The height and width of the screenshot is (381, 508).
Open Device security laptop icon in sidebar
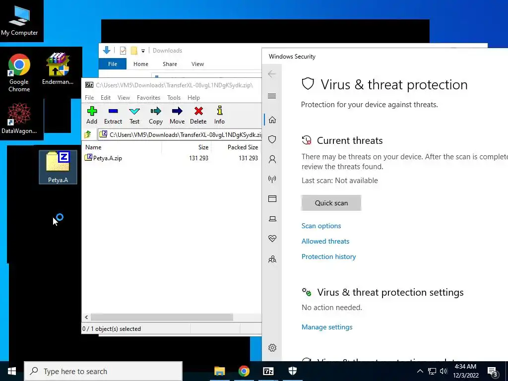click(272, 219)
